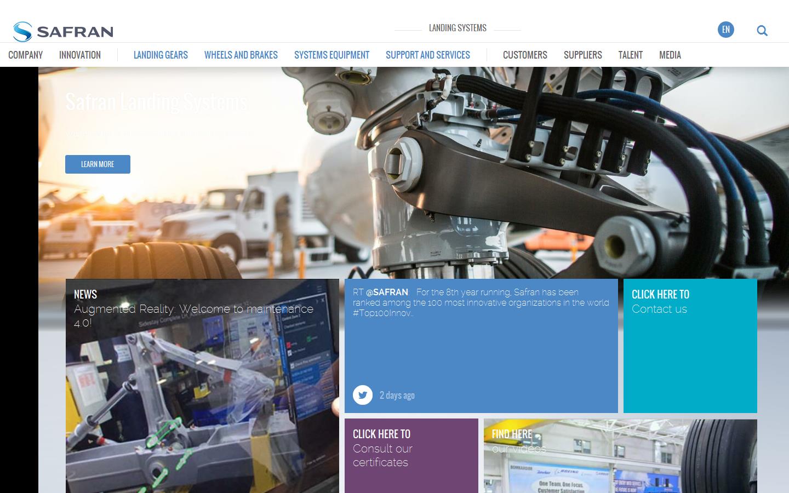The width and height of the screenshot is (789, 493).
Task: Click the Safran logo
Action: (x=63, y=31)
